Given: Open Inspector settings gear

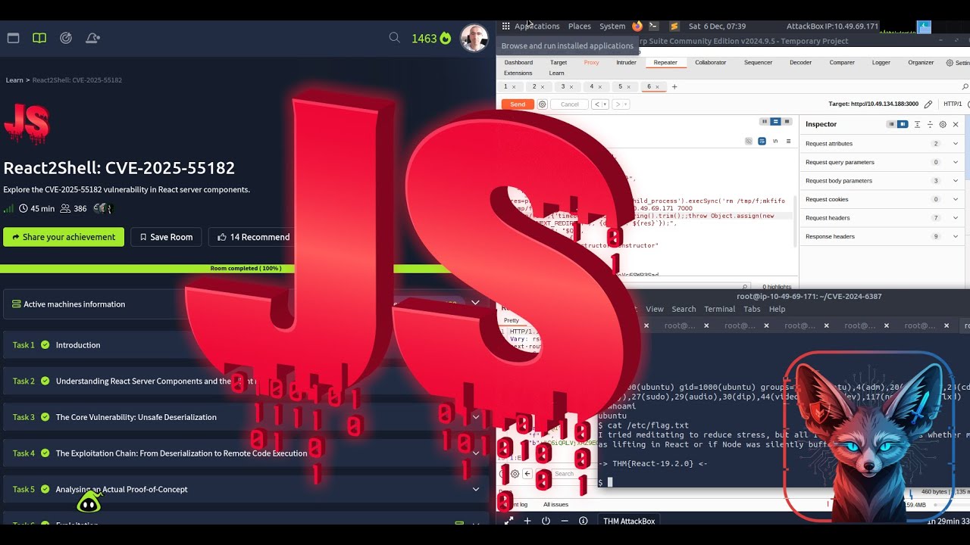Looking at the screenshot, I should pyautogui.click(x=943, y=124).
